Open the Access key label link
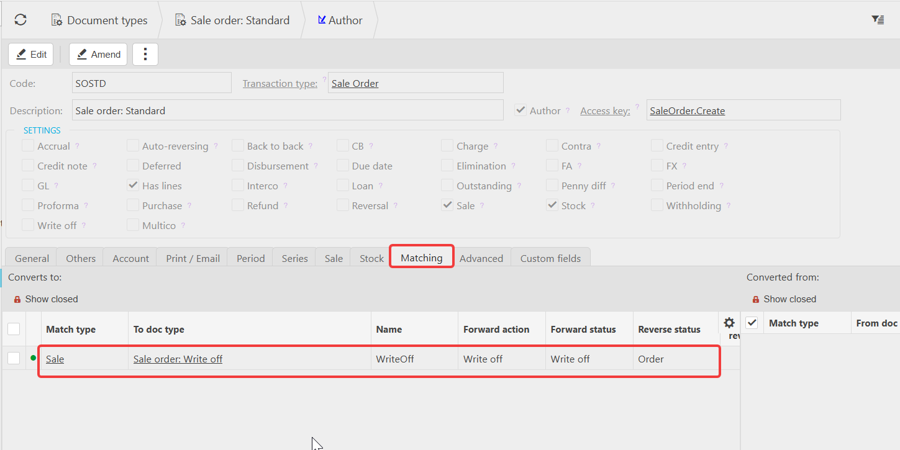Viewport: 900px width, 450px height. [605, 110]
